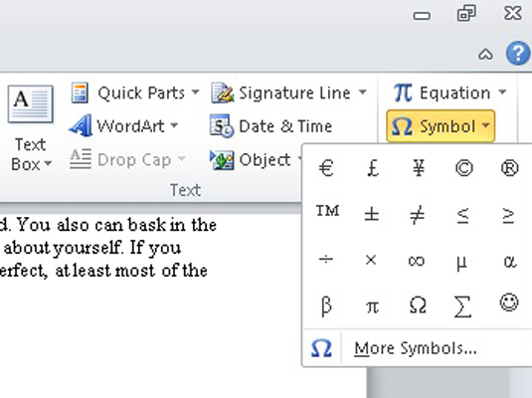Insert the Omega symbol from the grid
This screenshot has height=398, width=532.
[x=418, y=304]
